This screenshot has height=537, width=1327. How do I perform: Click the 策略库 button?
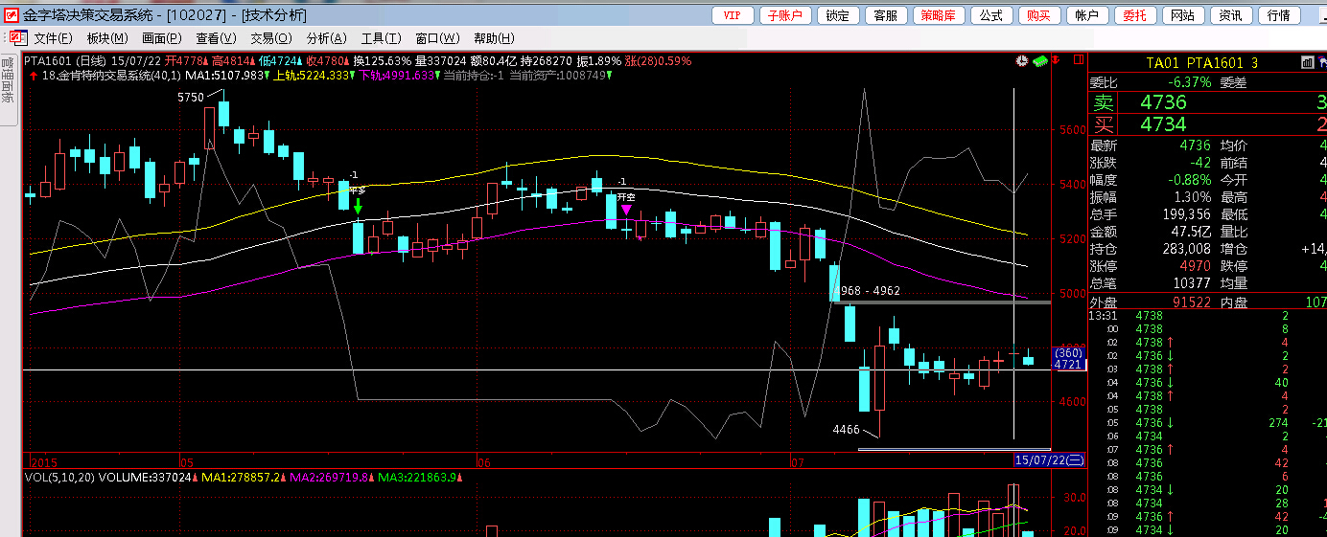[939, 15]
